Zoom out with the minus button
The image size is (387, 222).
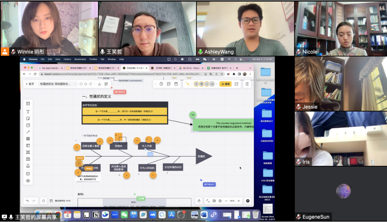[226, 201]
